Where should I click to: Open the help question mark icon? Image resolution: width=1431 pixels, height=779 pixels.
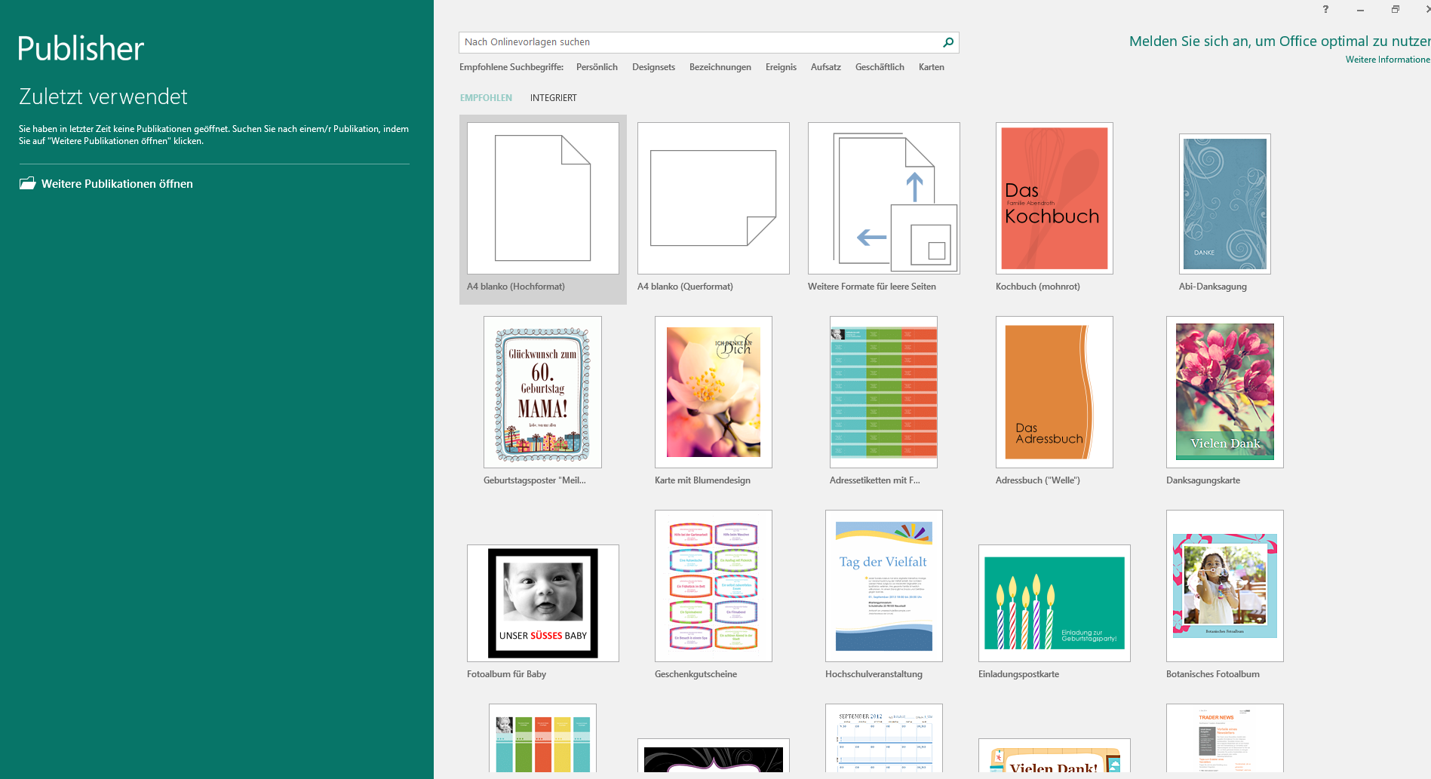click(1325, 9)
